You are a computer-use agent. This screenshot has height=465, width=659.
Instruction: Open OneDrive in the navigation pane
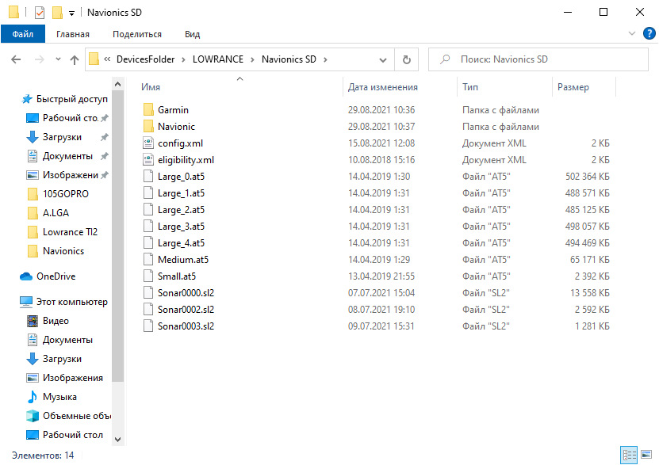[x=56, y=276]
